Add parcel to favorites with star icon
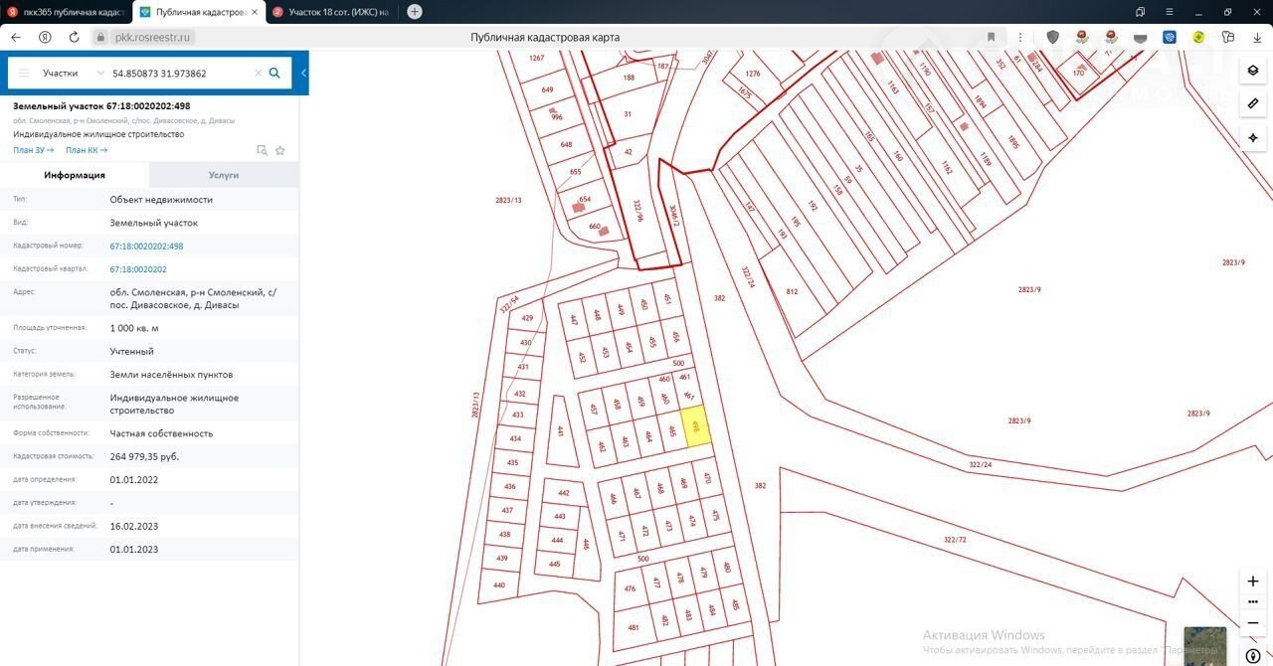This screenshot has width=1273, height=666. coord(280,150)
